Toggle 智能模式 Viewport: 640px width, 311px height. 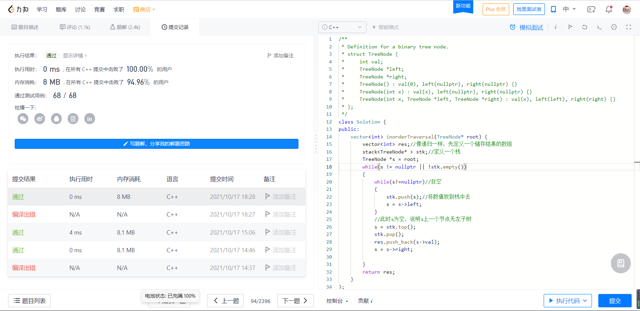tap(386, 27)
